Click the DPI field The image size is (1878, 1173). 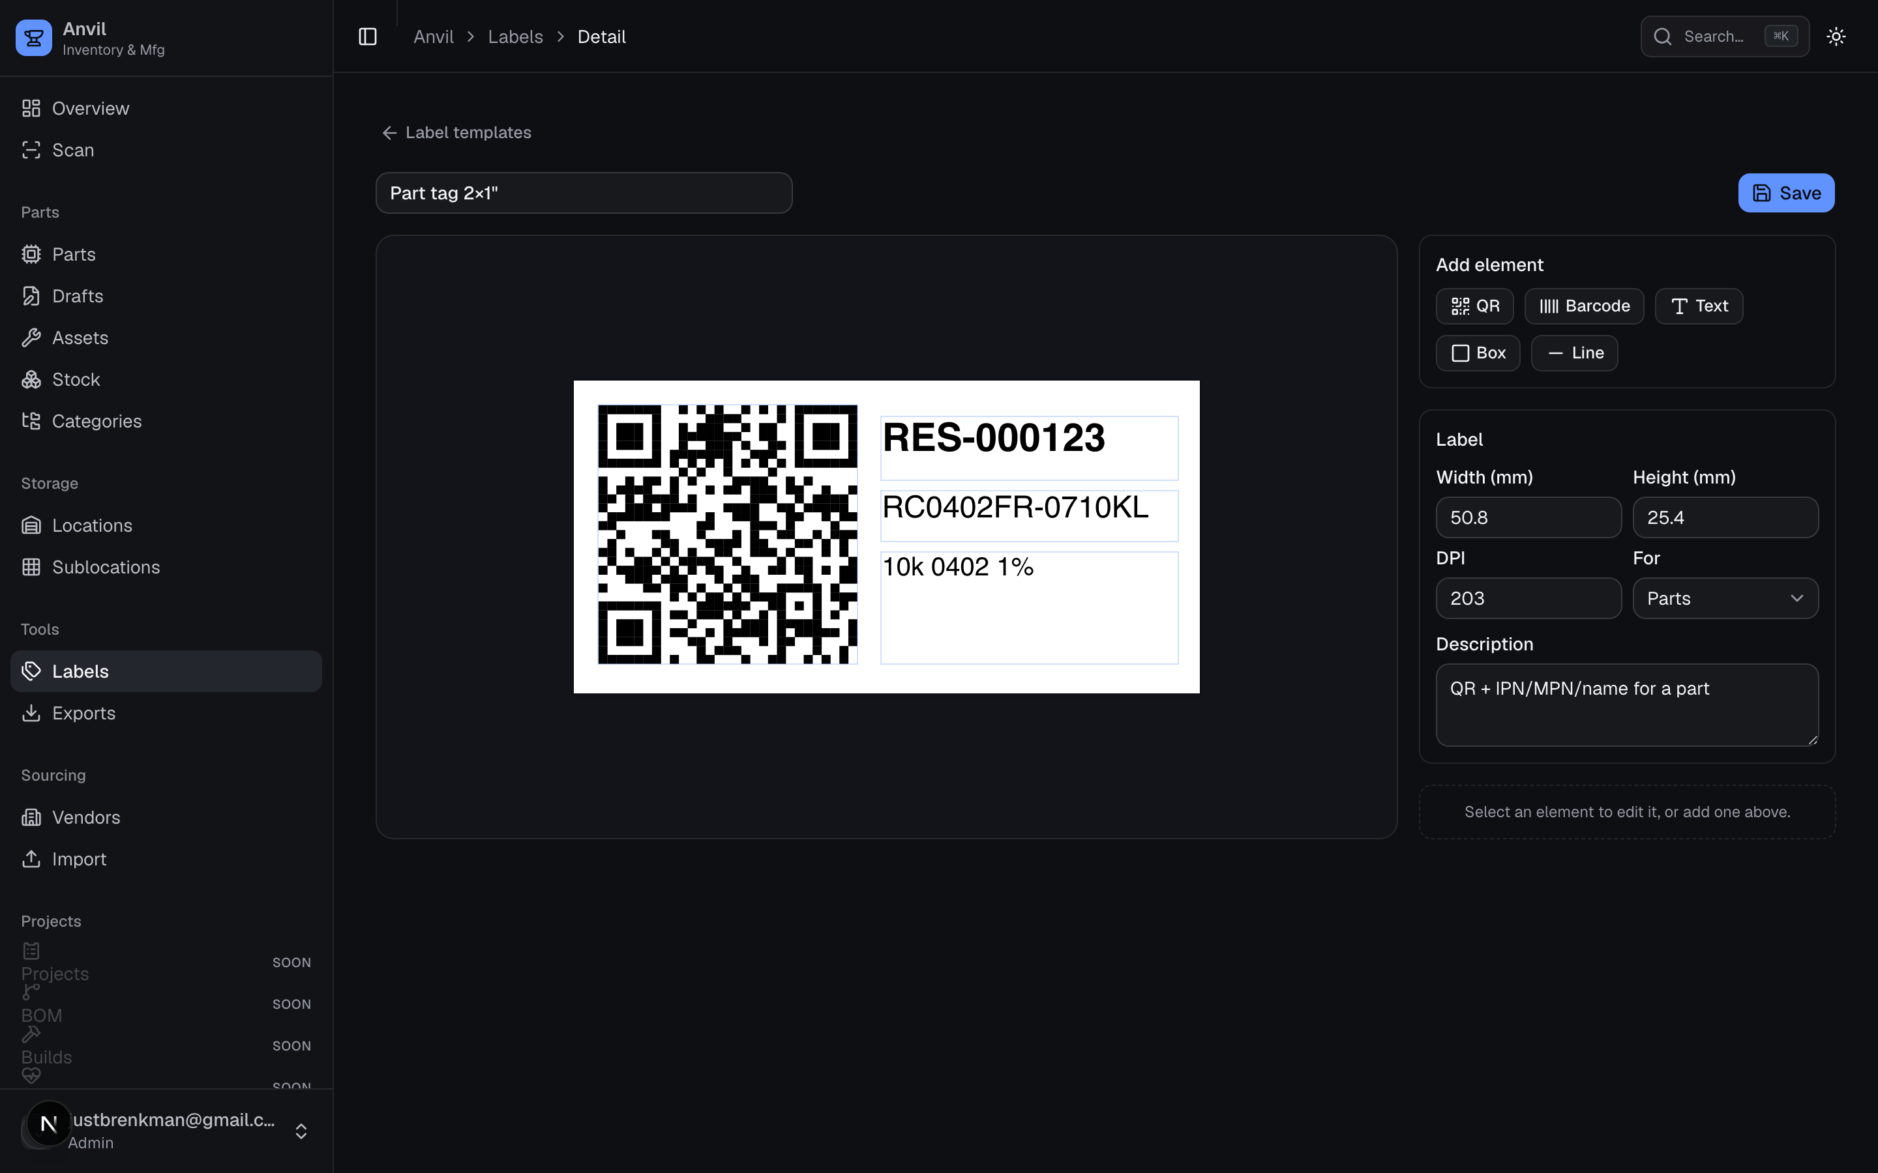point(1528,598)
